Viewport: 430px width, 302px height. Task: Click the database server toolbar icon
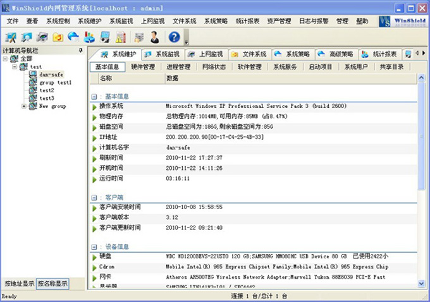click(139, 37)
